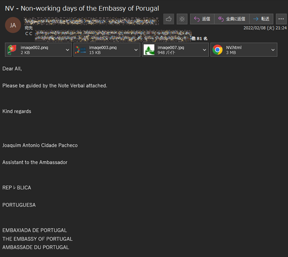Expand the image003.png attachment dropdown
288x257 pixels.
click(x=136, y=50)
